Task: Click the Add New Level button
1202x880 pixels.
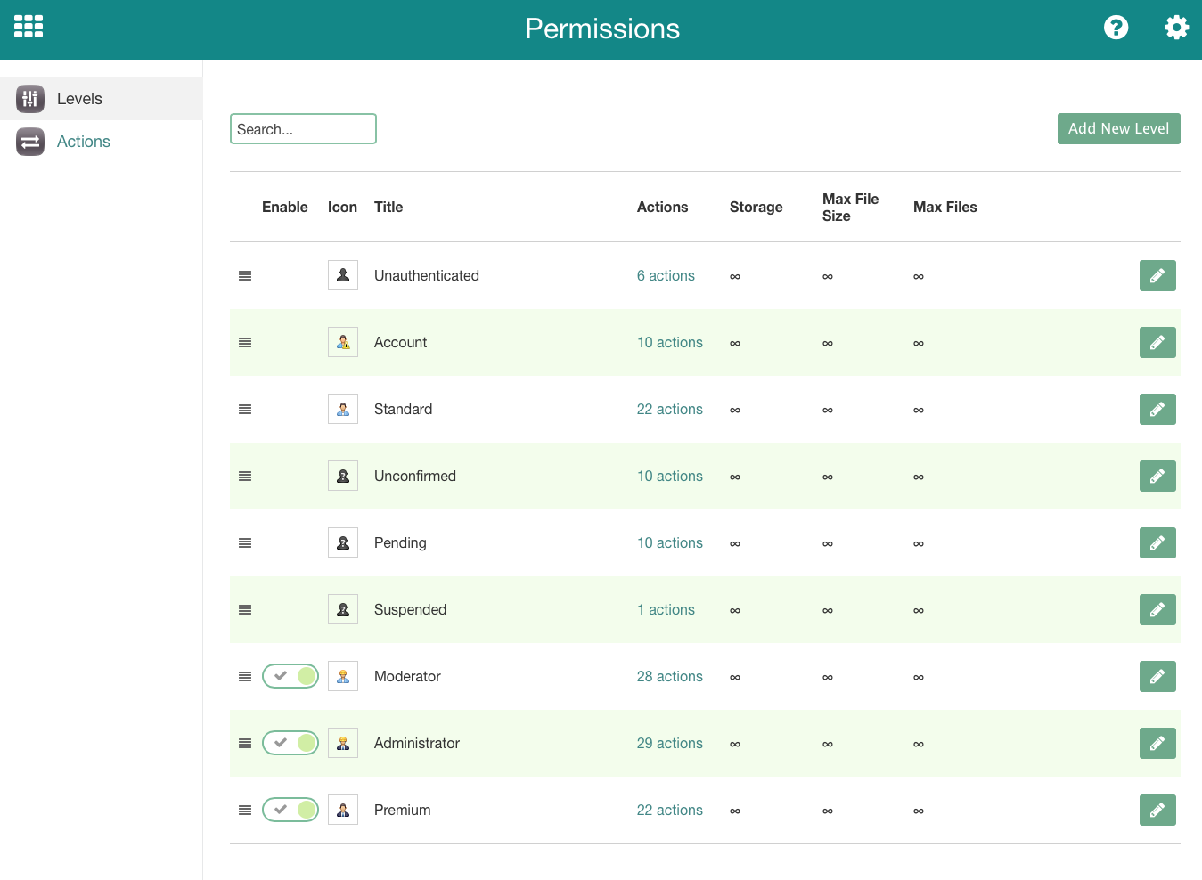Action: click(1118, 128)
